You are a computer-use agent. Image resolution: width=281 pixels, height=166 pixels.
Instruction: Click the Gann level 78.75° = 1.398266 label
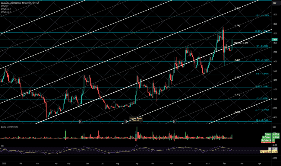point(262,60)
